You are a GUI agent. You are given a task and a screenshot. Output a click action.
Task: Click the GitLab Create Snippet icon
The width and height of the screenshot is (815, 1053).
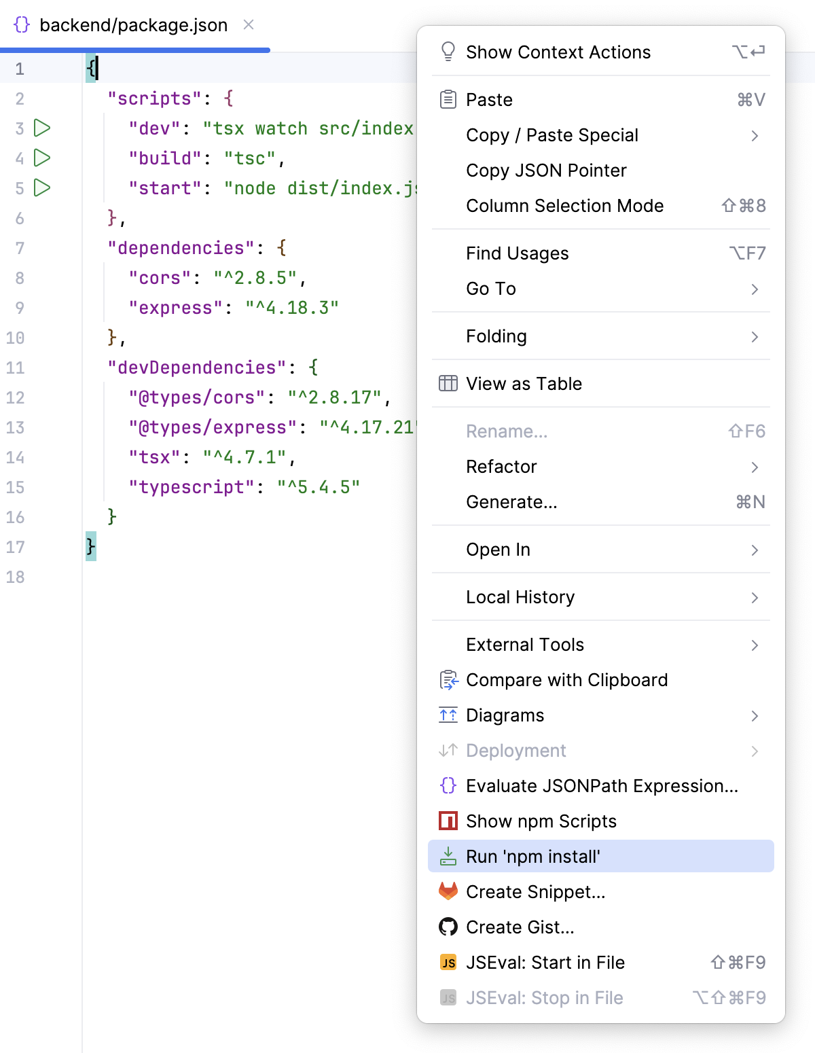pyautogui.click(x=448, y=891)
